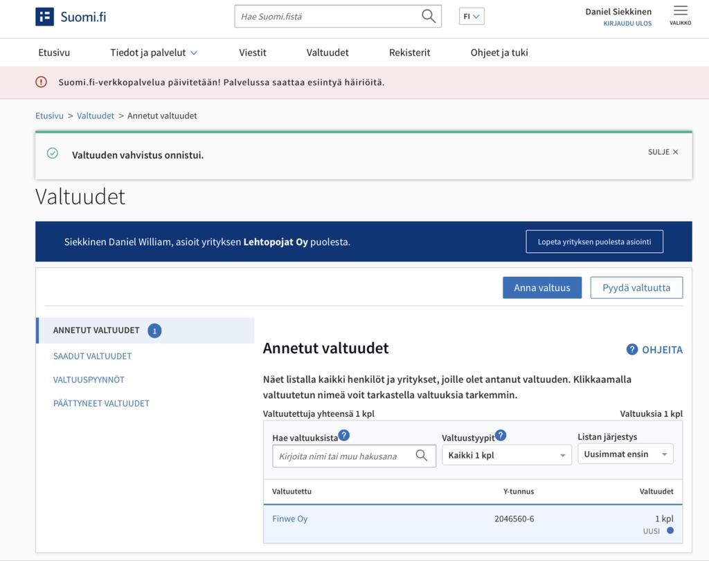Open the Valtuustyypit Kaikki 1 kpl dropdown
The image size is (709, 561).
(x=507, y=455)
